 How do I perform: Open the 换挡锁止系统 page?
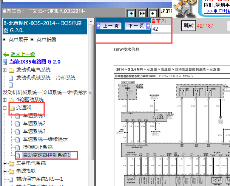click(38, 147)
